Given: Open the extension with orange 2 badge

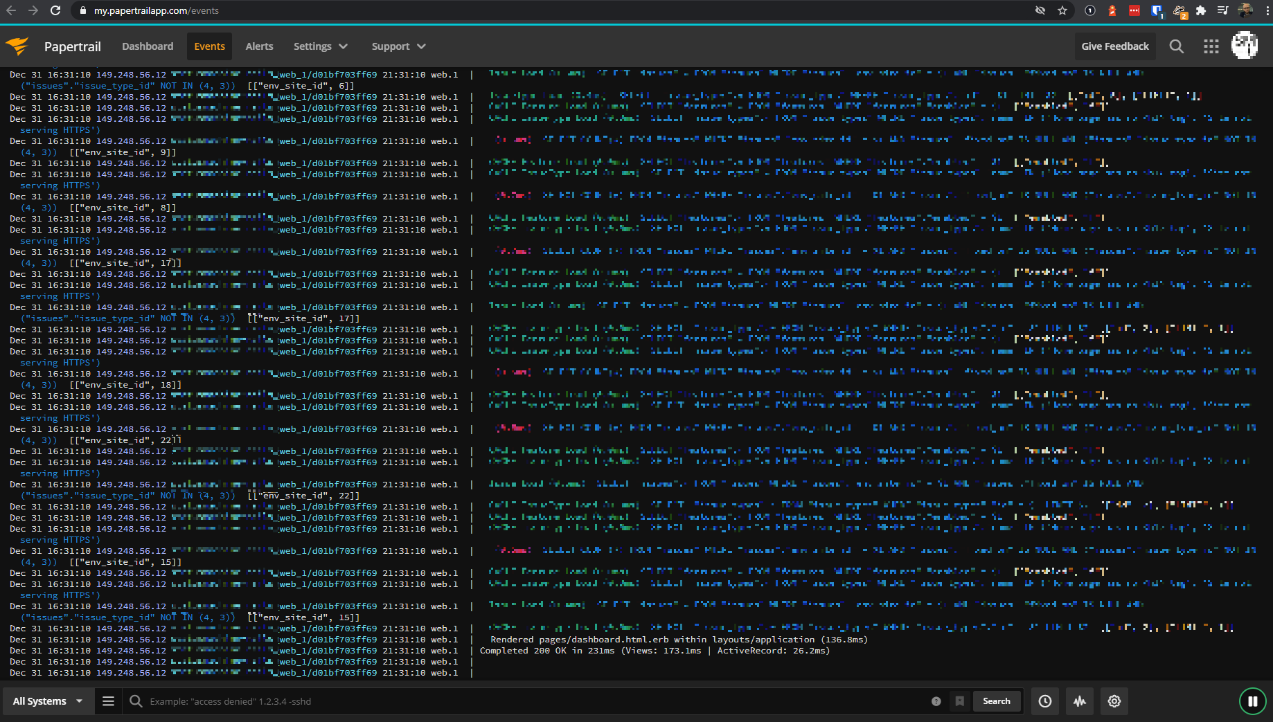Looking at the screenshot, I should [1179, 11].
